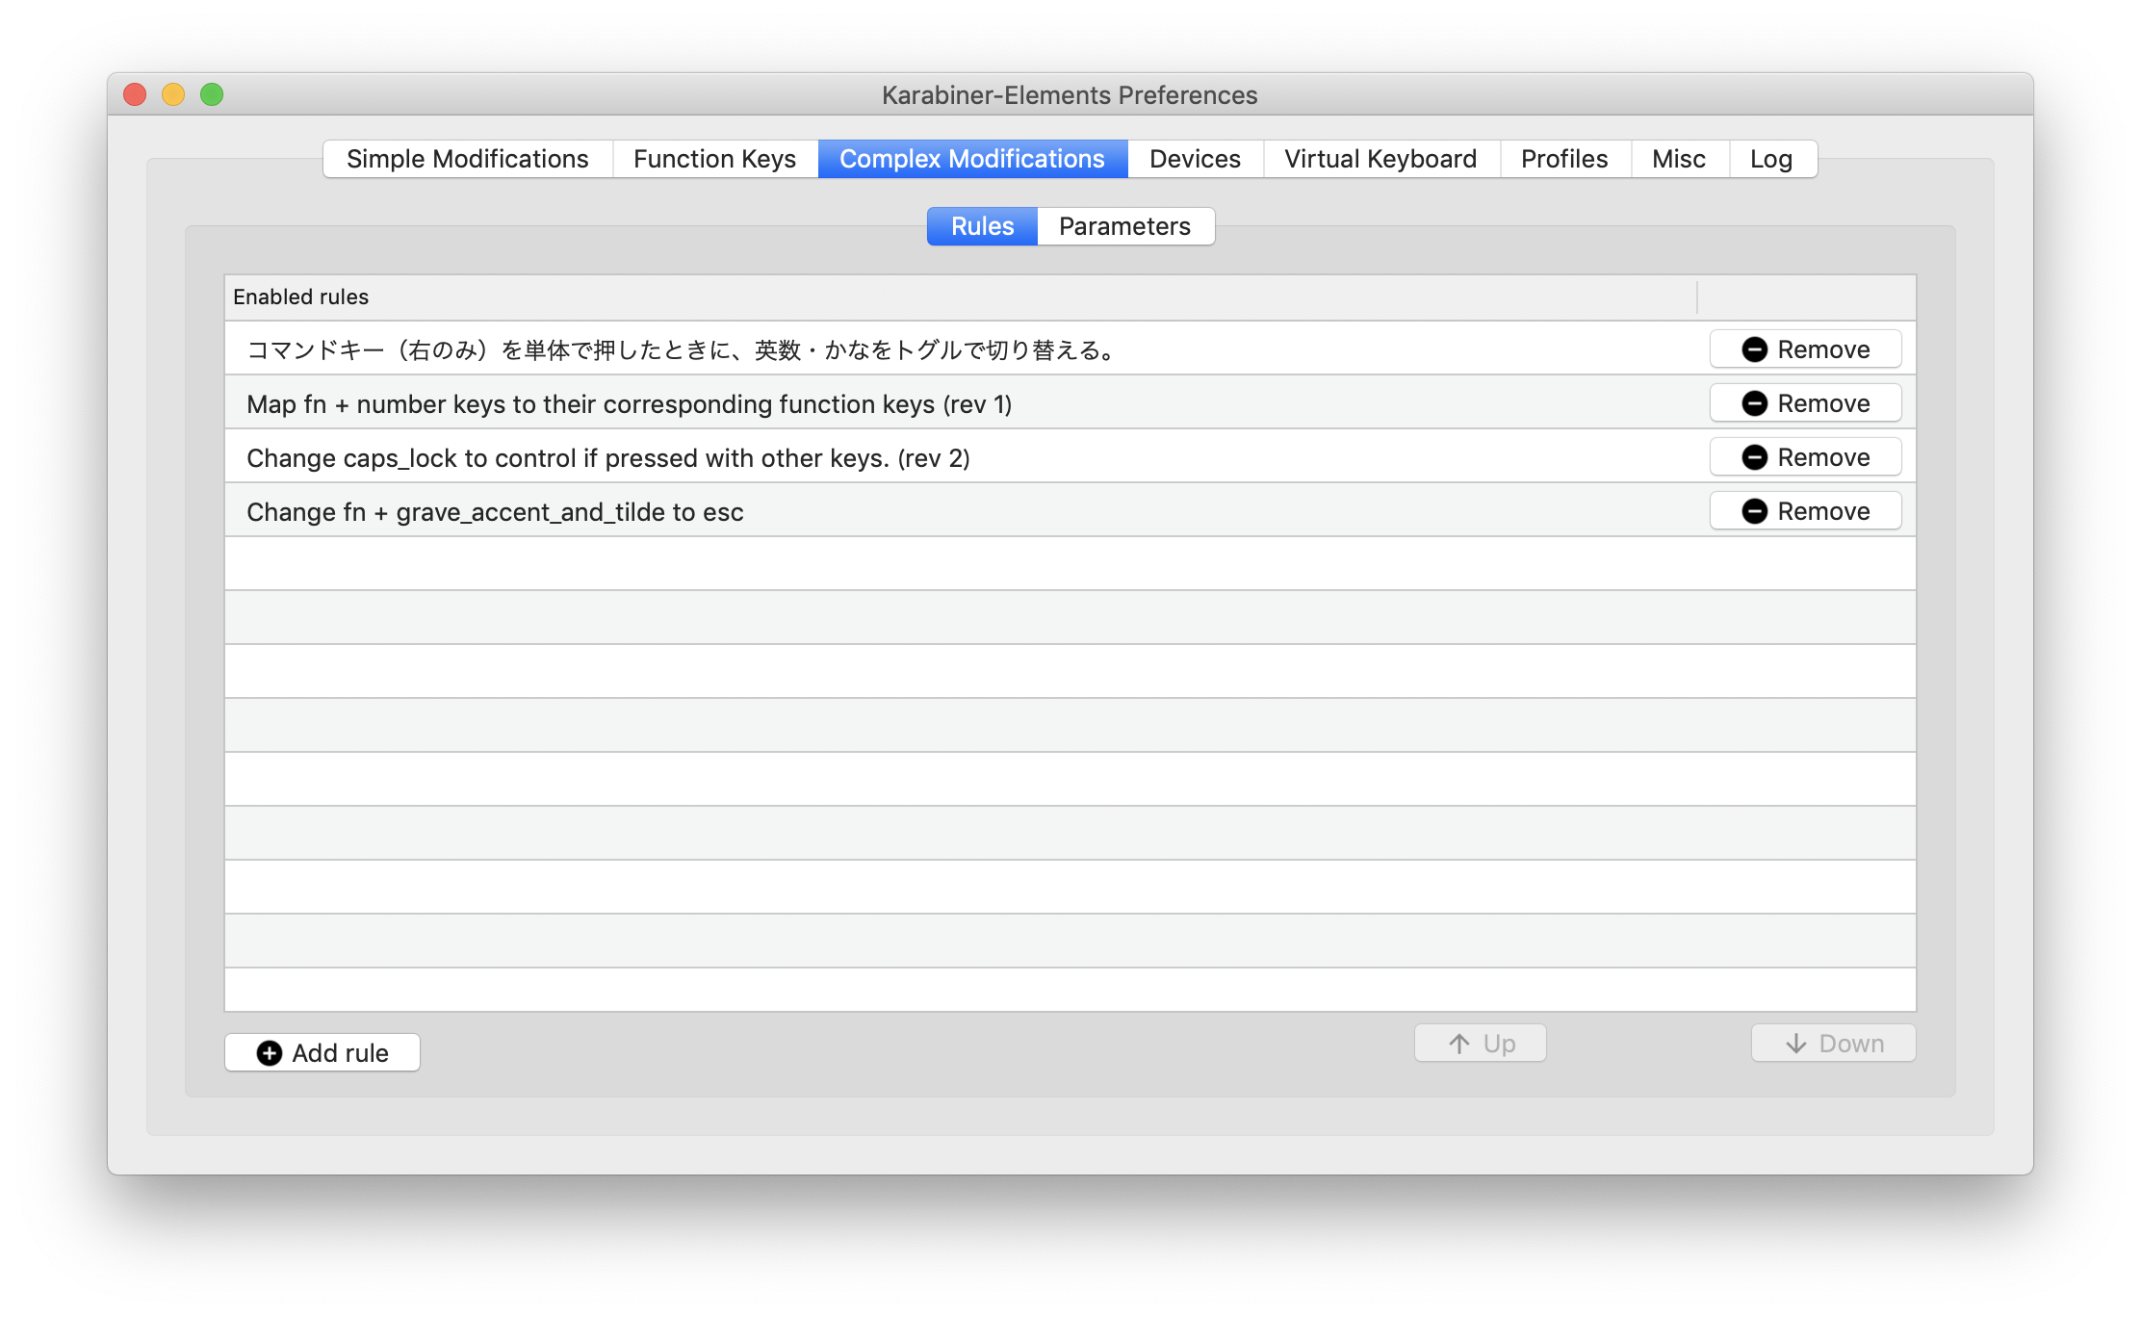
Task: Go to the Devices tab
Action: pyautogui.click(x=1195, y=159)
